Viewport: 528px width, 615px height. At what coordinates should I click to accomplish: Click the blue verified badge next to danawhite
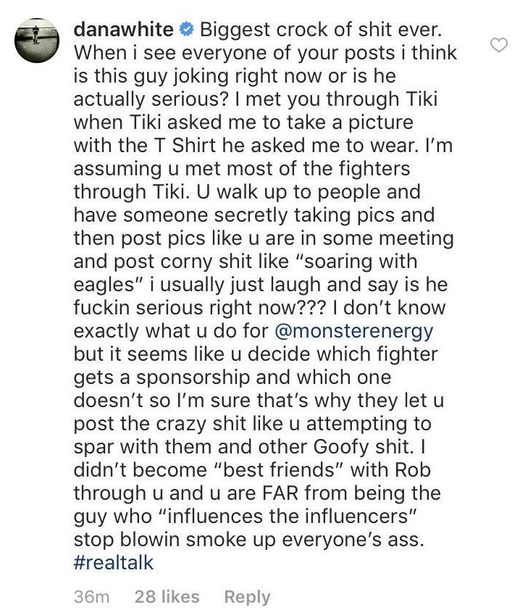point(187,31)
